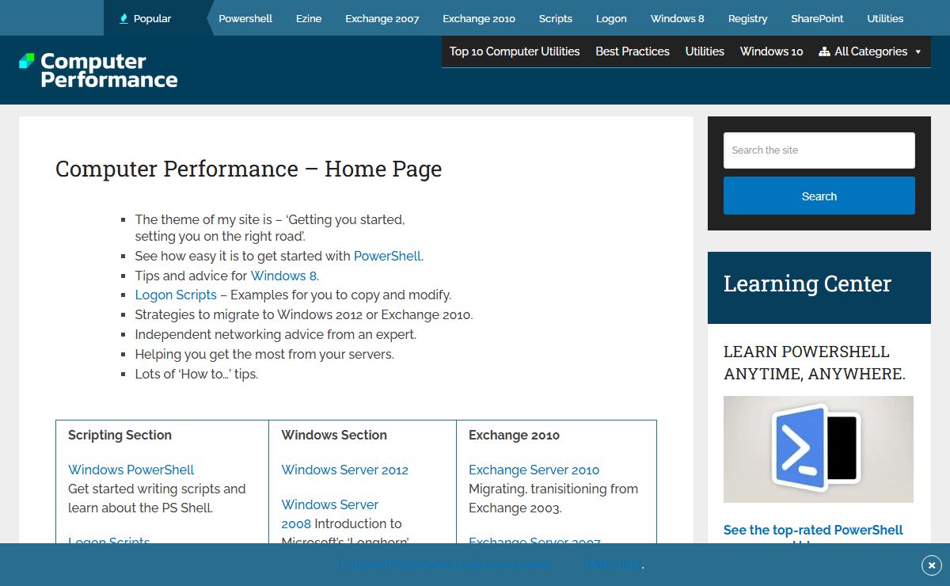Open the Exchange Server 2010 link
This screenshot has height=586, width=950.
(534, 470)
